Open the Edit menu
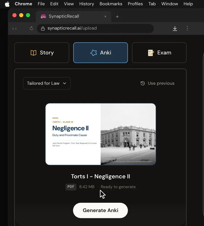Image resolution: width=204 pixels, height=226 pixels. [54, 4]
